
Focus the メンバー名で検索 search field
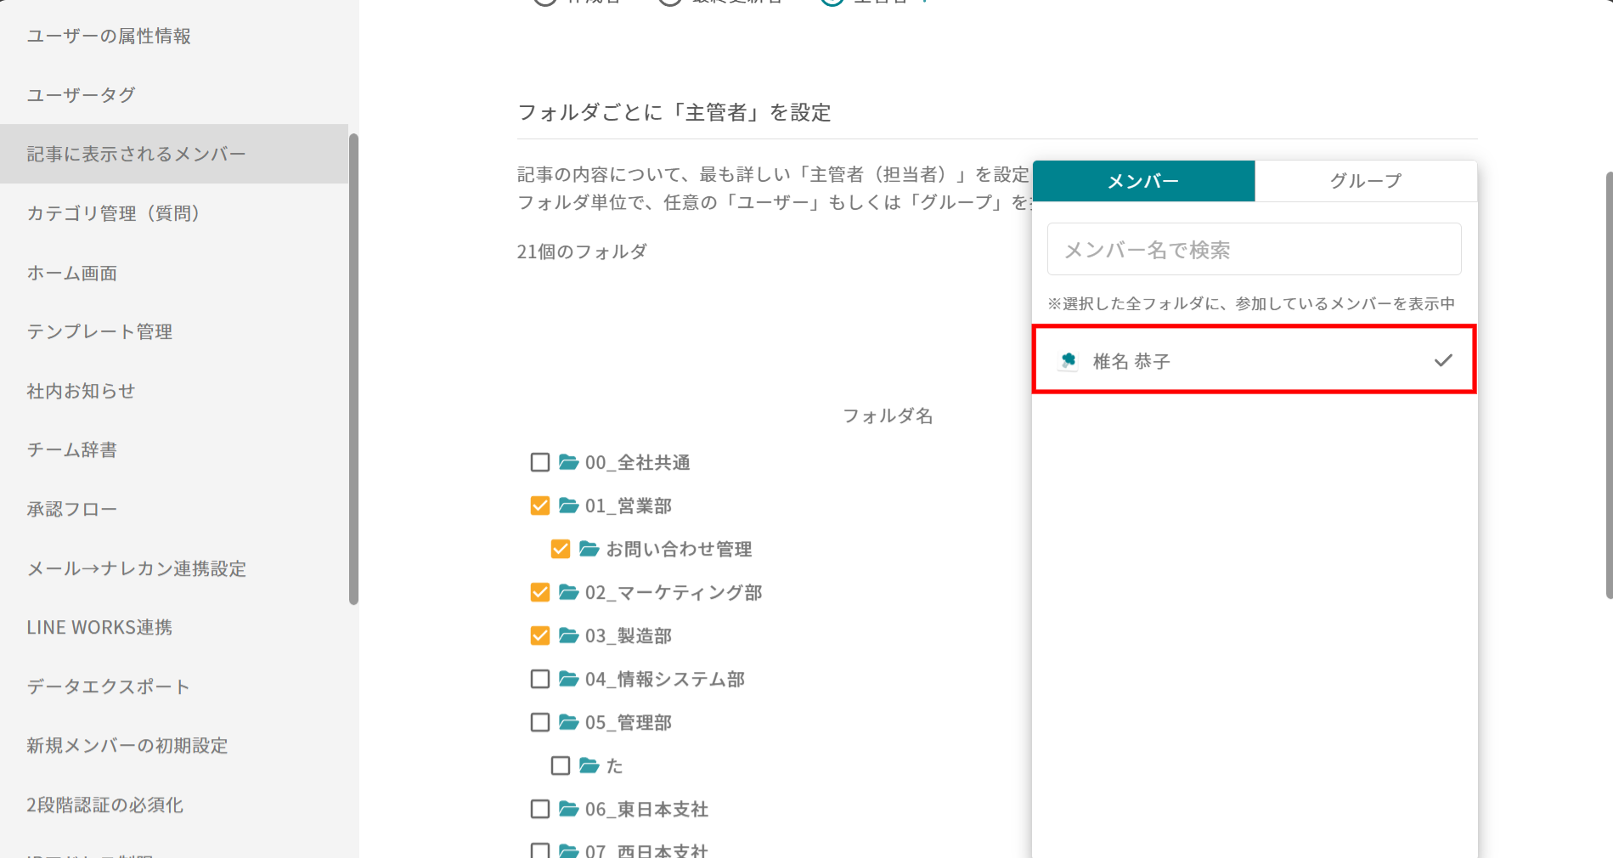(x=1254, y=250)
